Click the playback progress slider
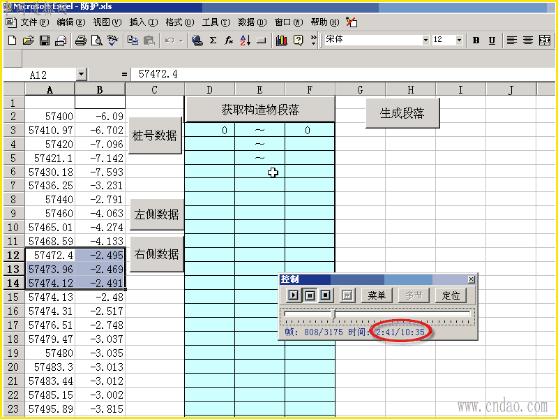 click(x=377, y=314)
